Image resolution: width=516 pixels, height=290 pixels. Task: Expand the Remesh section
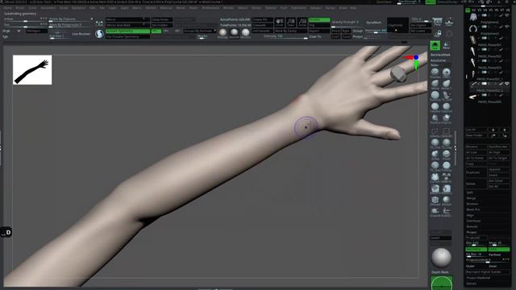click(472, 226)
